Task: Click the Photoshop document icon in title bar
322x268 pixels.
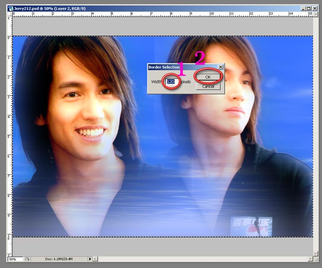Action: click(10, 8)
